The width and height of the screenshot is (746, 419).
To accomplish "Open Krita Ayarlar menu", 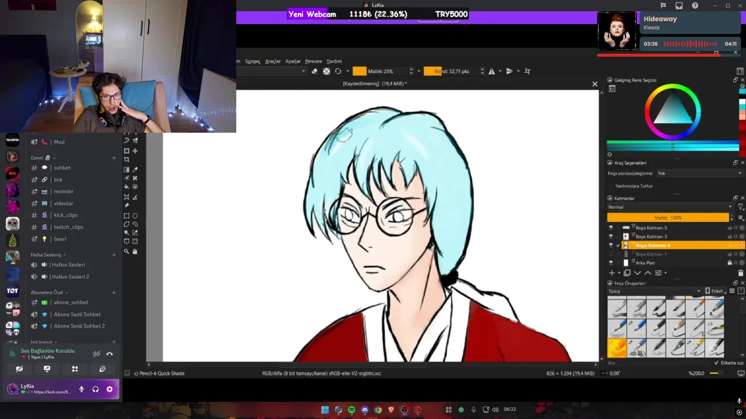I will click(293, 61).
